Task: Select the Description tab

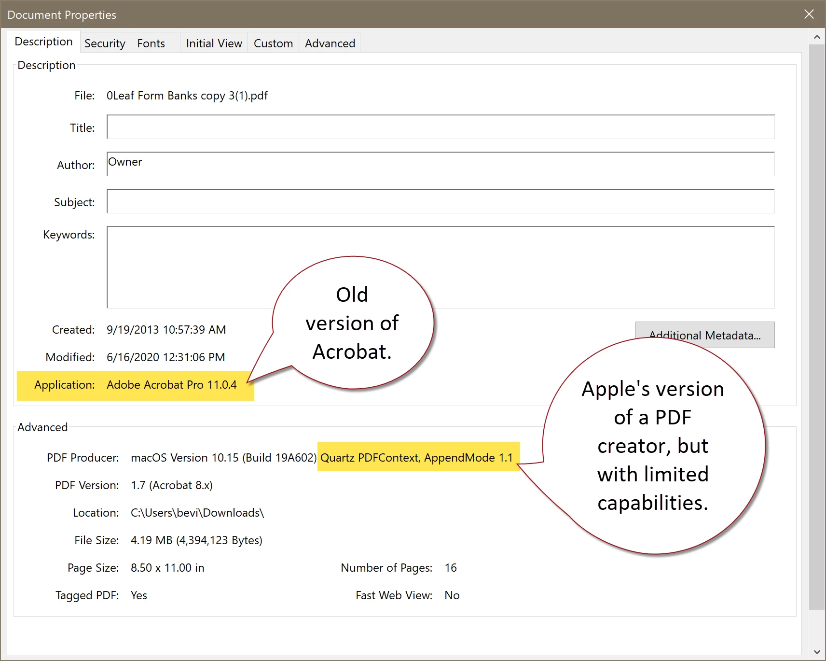Action: click(x=43, y=42)
